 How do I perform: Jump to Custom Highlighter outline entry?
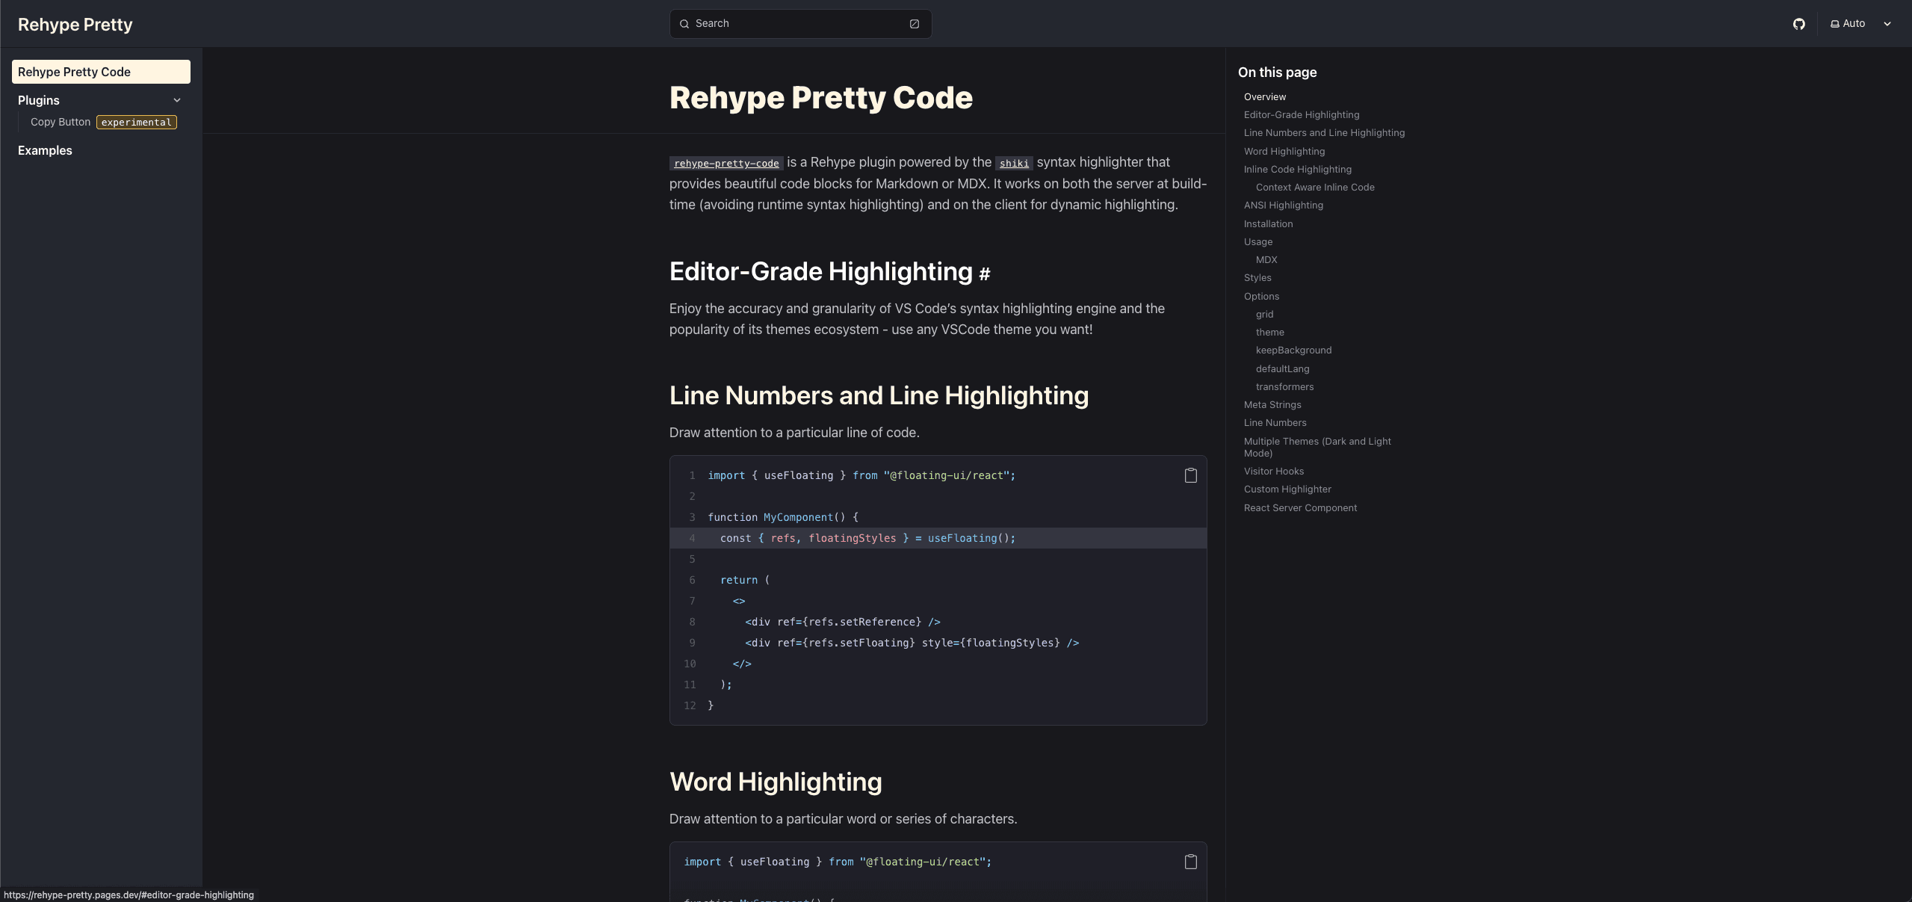pos(1287,489)
